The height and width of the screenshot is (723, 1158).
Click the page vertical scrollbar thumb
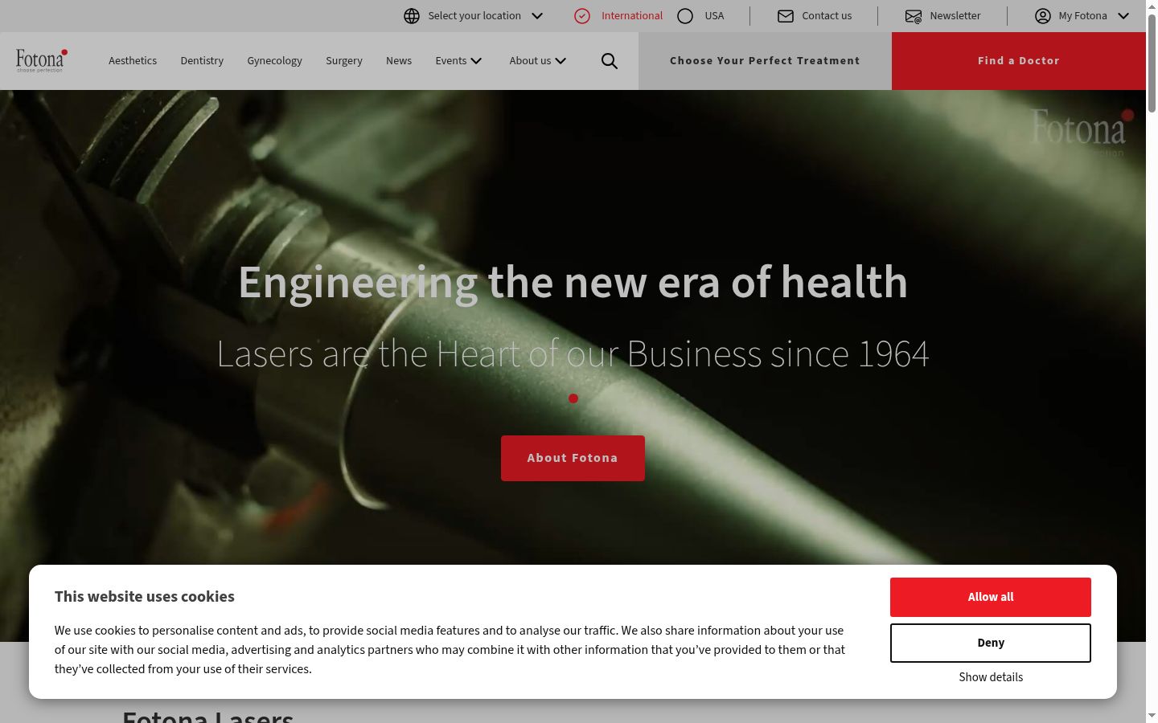coord(1152,64)
